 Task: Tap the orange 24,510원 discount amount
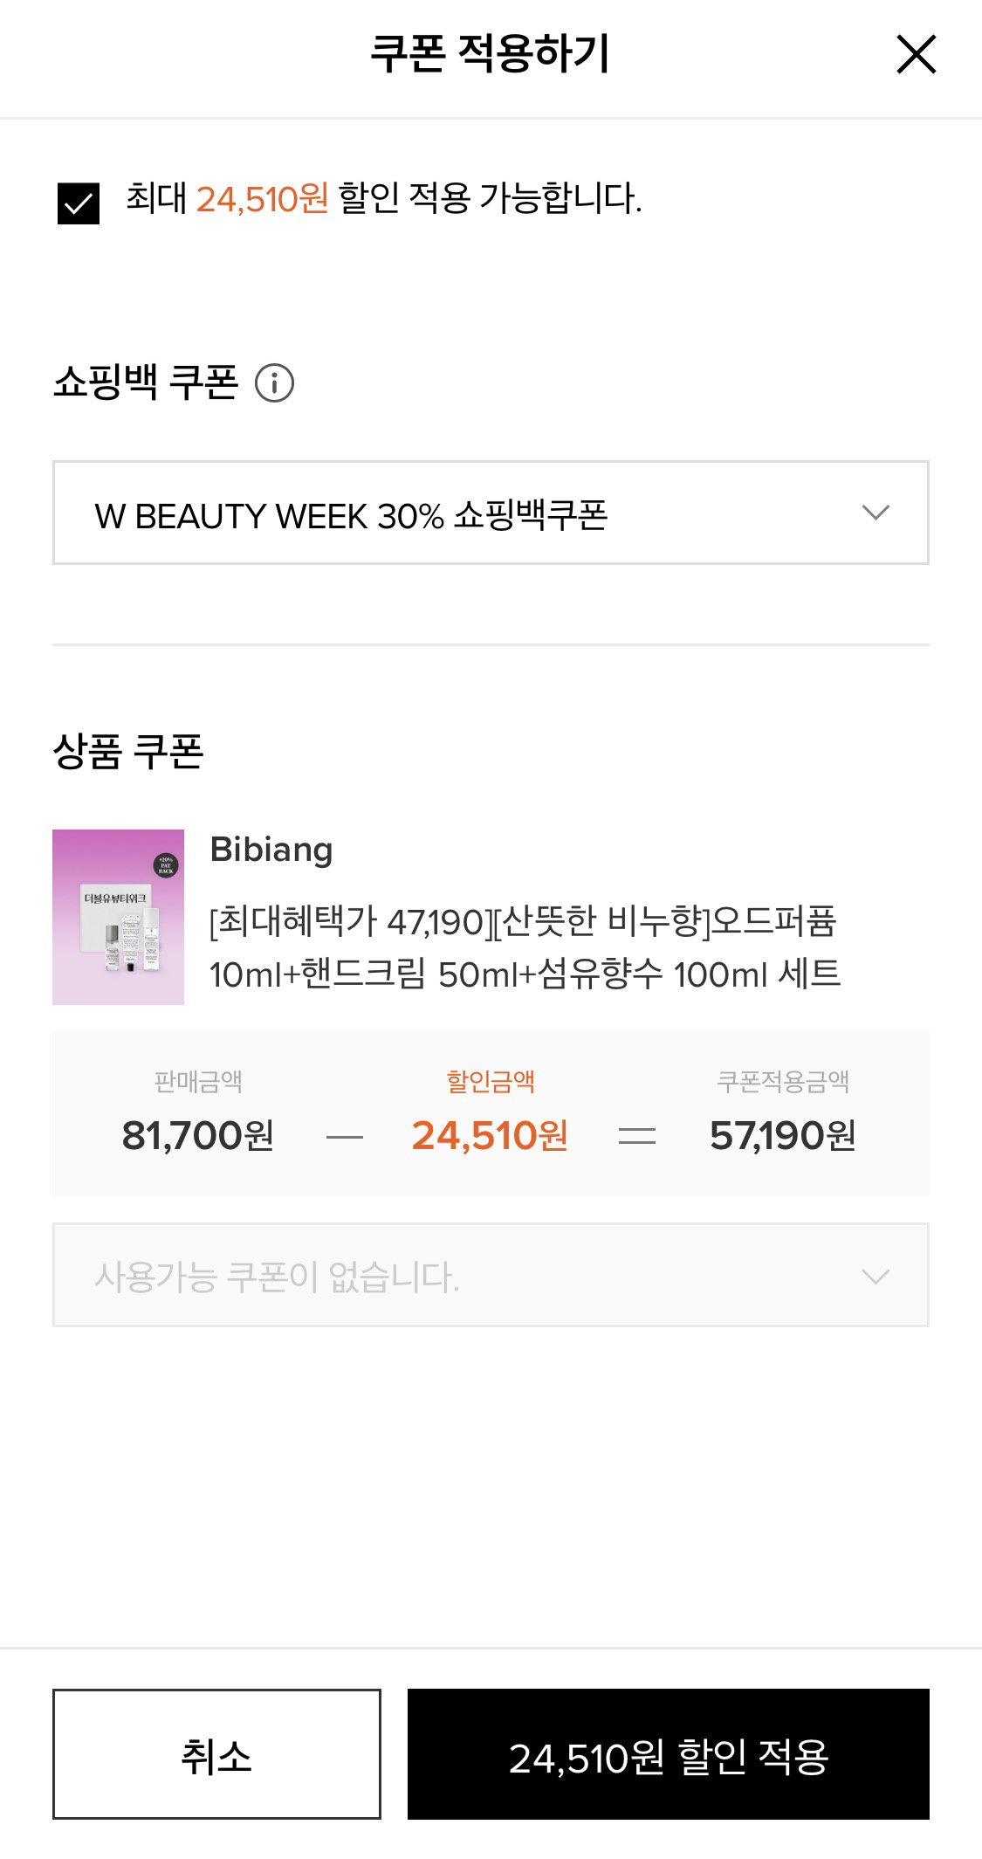click(490, 1135)
